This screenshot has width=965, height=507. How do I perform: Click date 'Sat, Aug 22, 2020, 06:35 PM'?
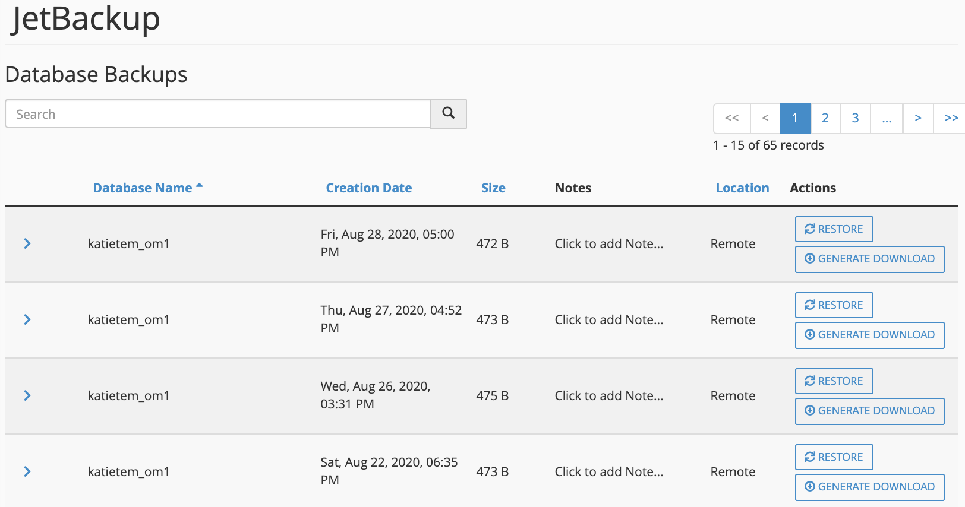389,471
